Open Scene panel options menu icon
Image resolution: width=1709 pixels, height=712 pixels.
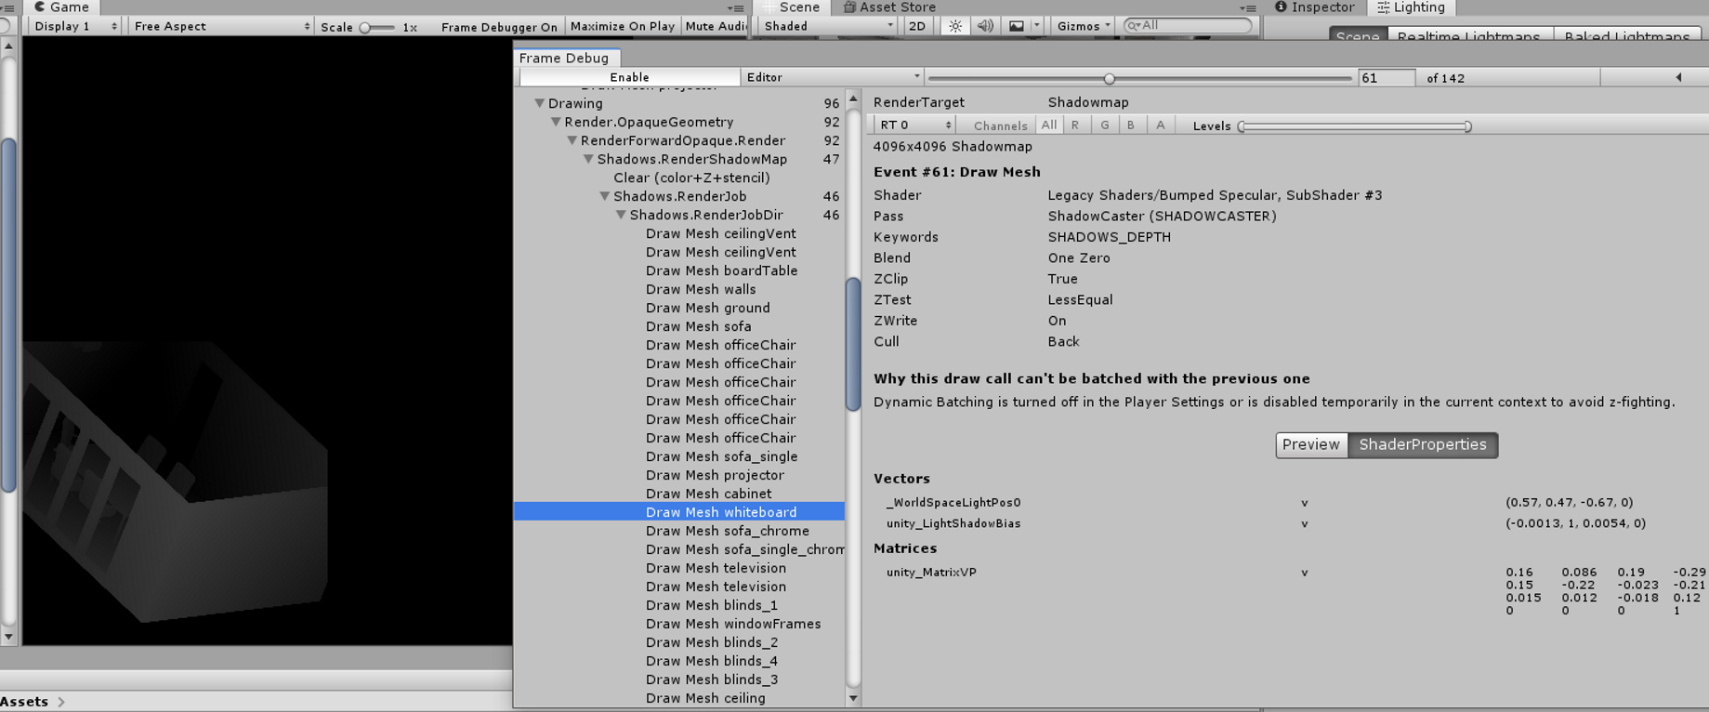(1248, 8)
